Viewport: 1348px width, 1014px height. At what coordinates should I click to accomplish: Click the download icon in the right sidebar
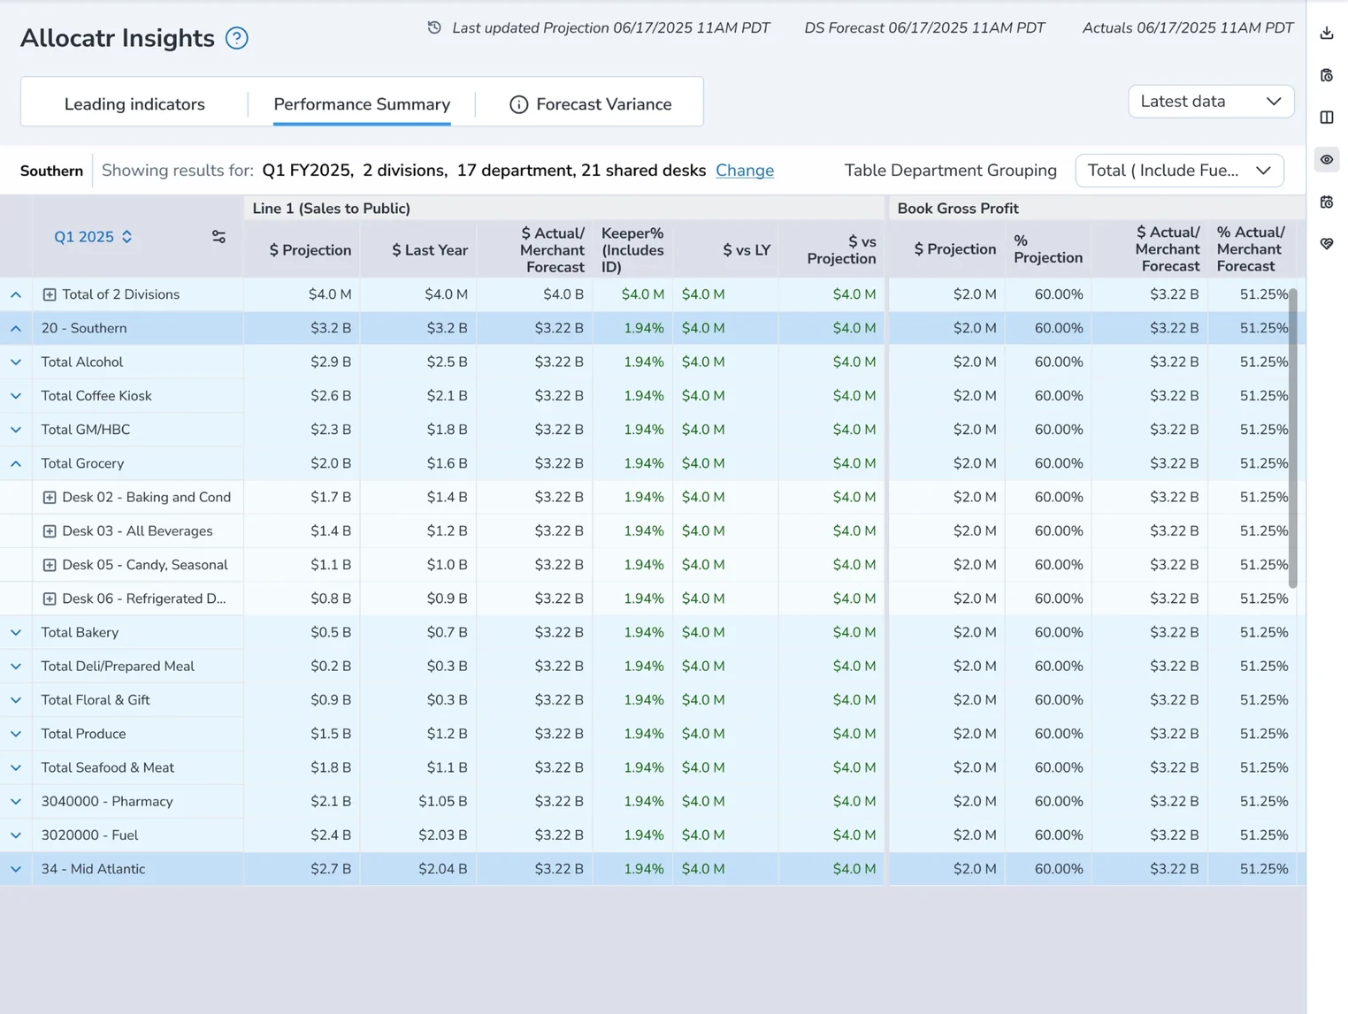pos(1327,34)
